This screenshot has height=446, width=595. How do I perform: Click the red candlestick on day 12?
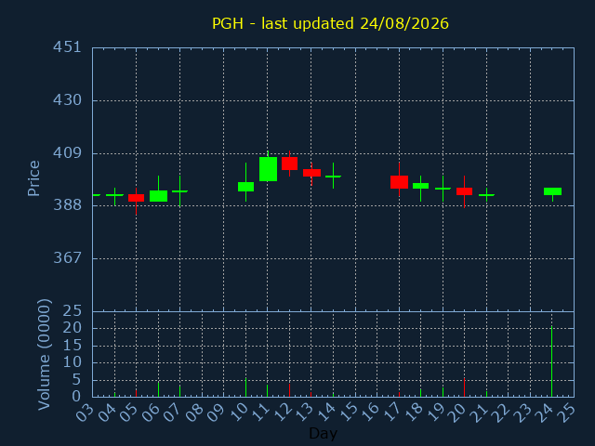point(289,164)
